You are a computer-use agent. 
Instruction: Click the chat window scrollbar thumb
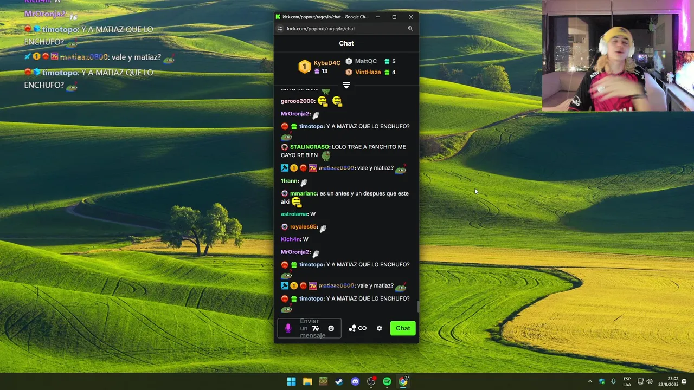point(417,307)
